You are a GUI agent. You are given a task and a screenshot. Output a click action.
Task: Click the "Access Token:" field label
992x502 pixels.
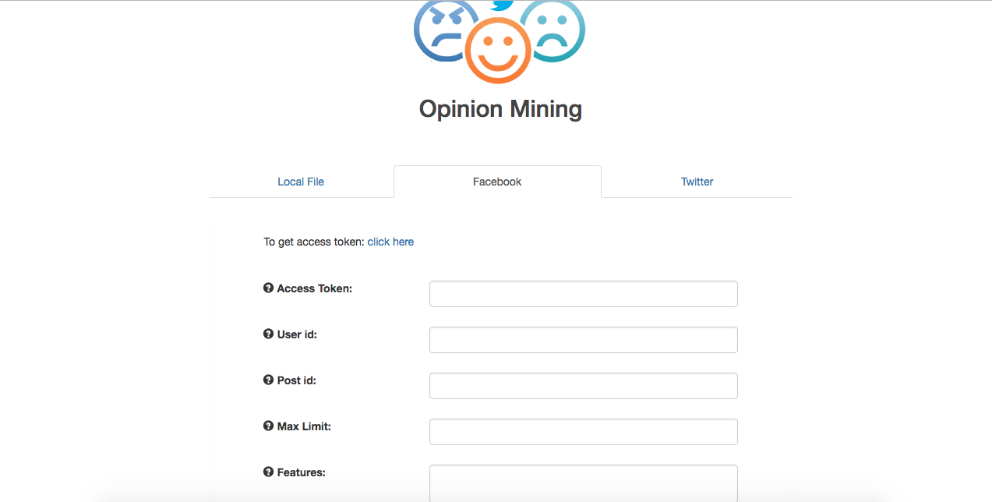pos(315,288)
